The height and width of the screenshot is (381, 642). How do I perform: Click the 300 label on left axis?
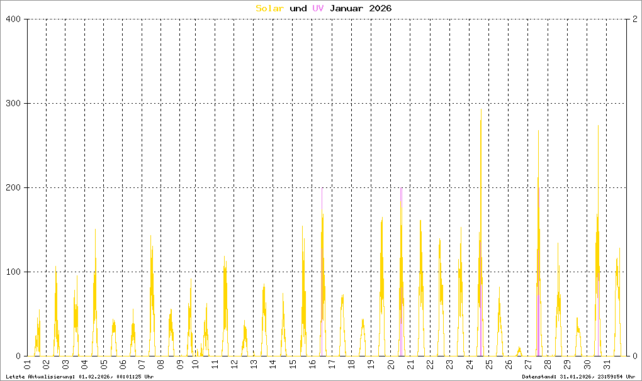tap(14, 104)
